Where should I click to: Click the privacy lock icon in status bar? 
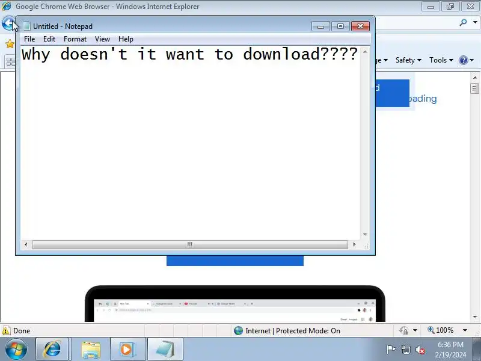pyautogui.click(x=403, y=330)
